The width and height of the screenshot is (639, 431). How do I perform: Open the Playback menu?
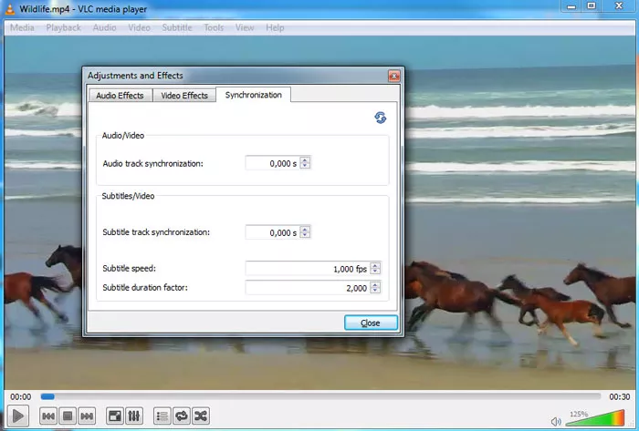[x=63, y=27]
